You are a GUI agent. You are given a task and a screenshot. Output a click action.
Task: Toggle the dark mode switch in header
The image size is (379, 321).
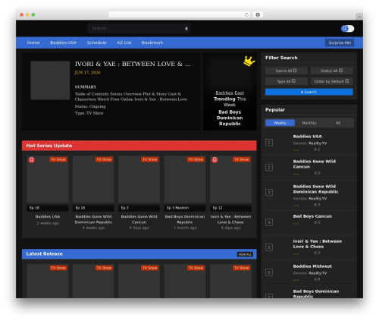coord(347,29)
